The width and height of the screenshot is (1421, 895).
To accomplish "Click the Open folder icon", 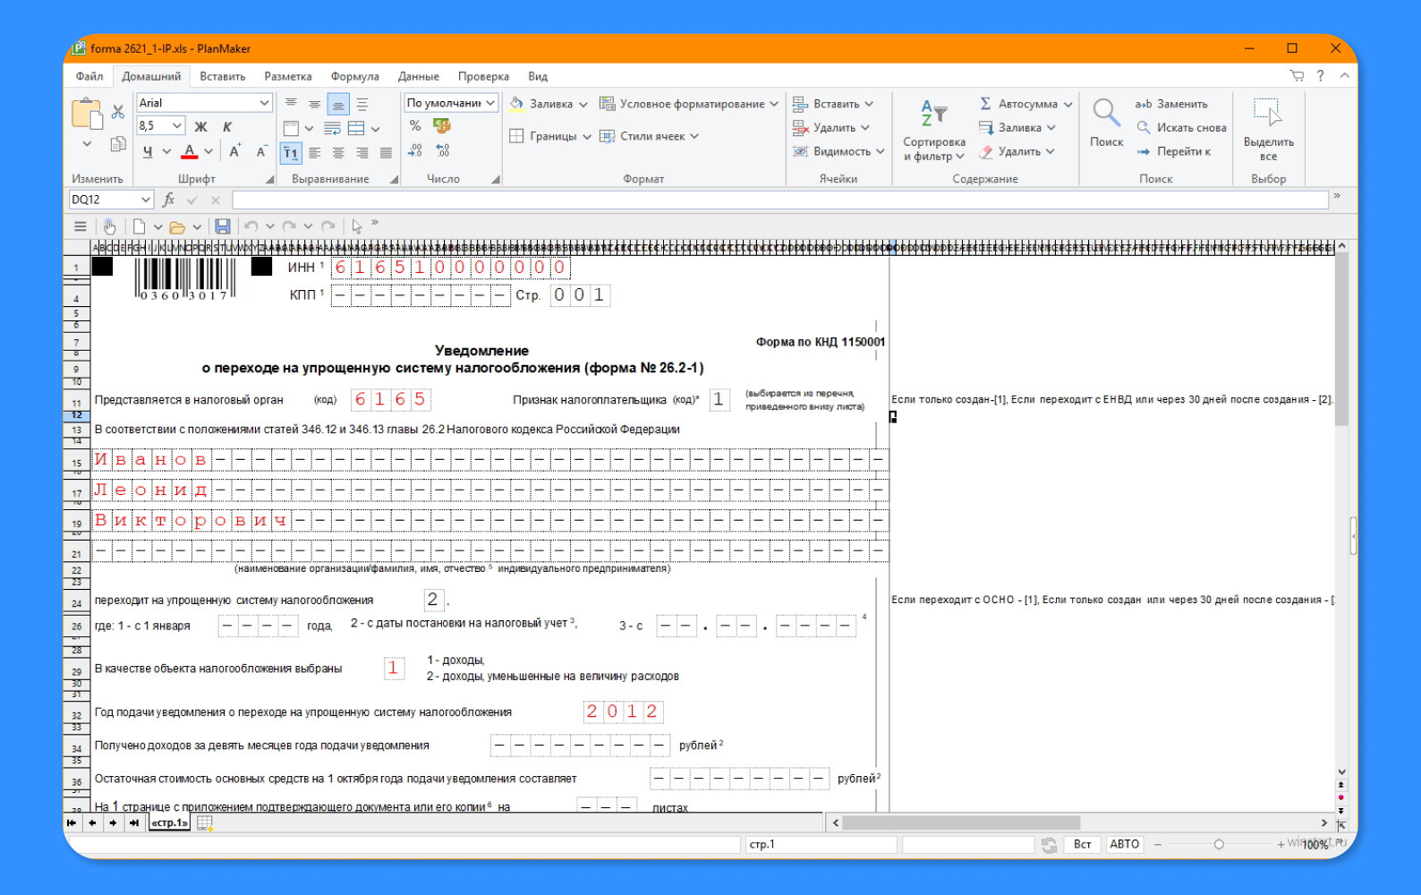I will pos(177,226).
